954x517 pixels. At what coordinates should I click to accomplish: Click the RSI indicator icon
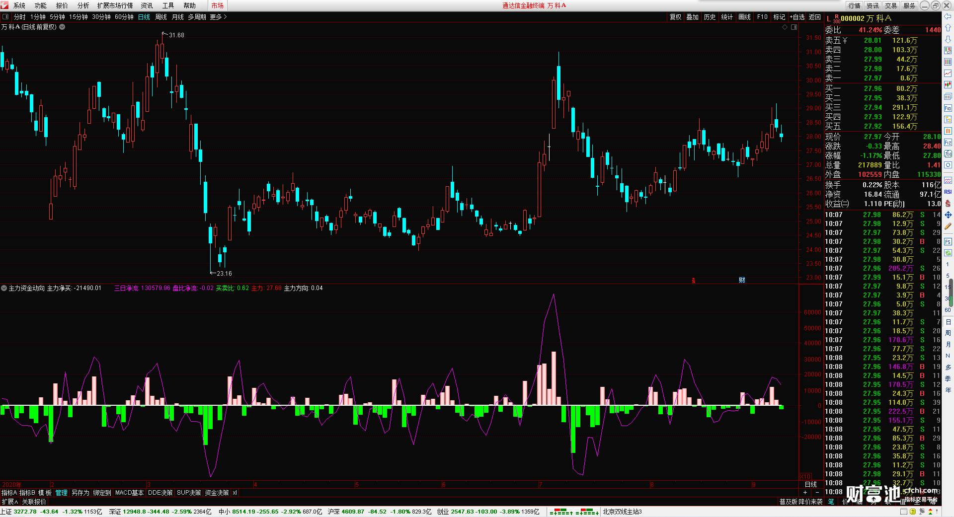[948, 192]
